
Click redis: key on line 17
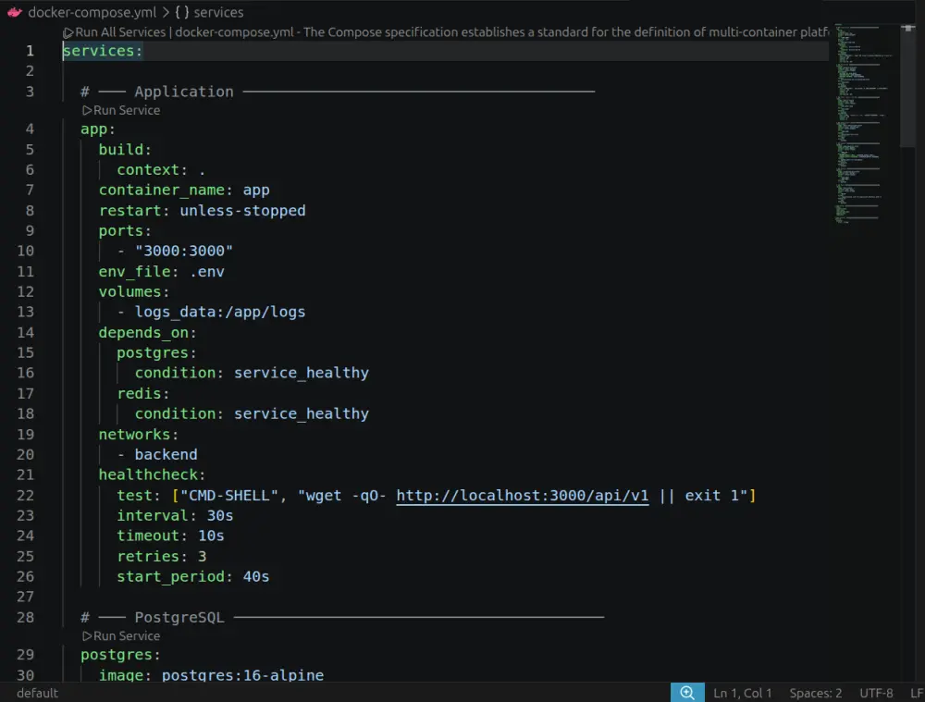142,393
